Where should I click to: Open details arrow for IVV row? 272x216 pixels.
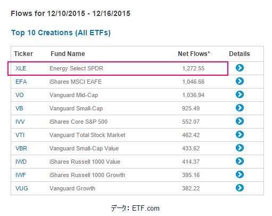tap(240, 121)
